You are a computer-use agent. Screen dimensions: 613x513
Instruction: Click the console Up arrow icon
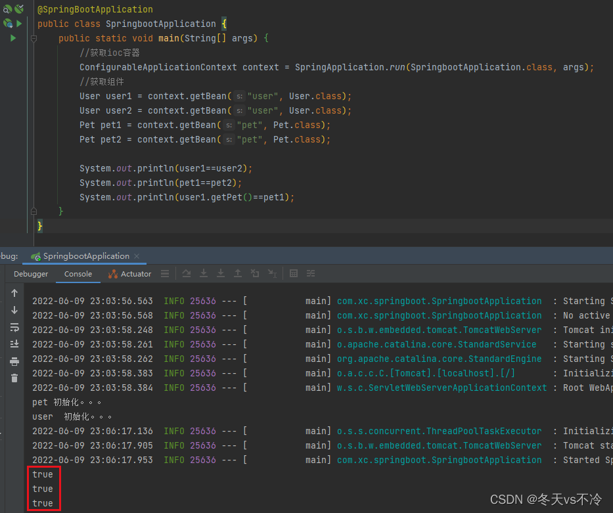14,293
